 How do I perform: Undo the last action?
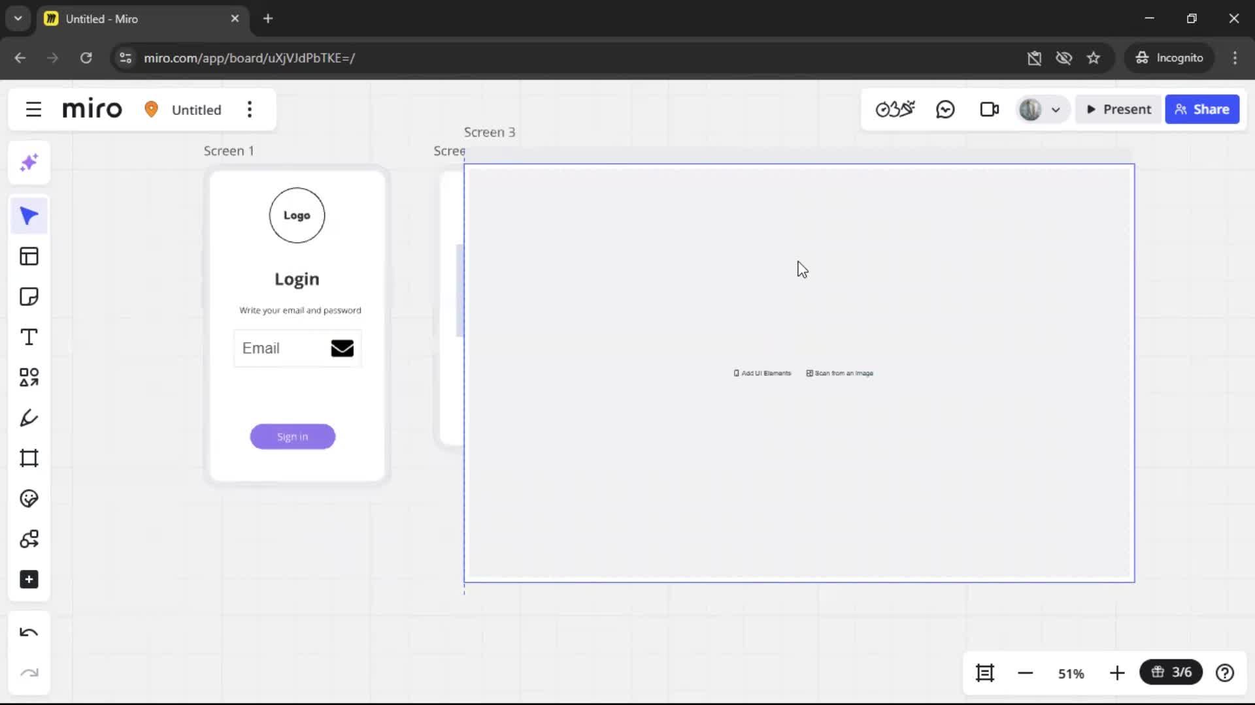pos(29,633)
